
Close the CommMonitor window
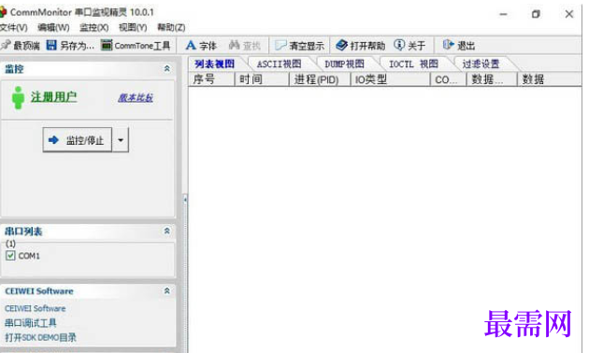(x=569, y=14)
